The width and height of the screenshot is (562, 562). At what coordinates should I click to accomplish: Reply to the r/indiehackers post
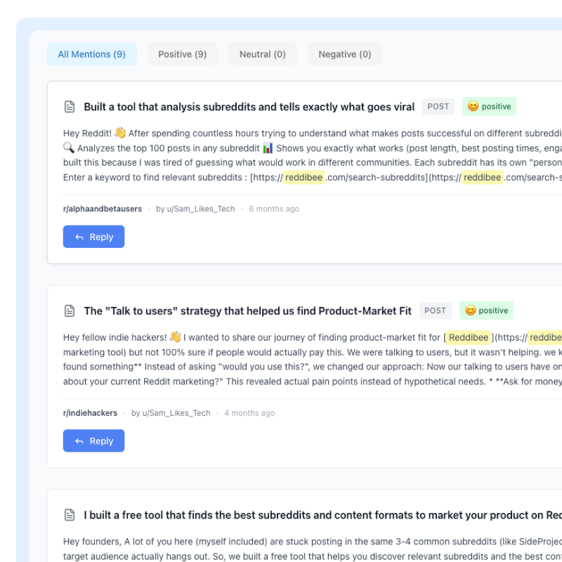94,440
